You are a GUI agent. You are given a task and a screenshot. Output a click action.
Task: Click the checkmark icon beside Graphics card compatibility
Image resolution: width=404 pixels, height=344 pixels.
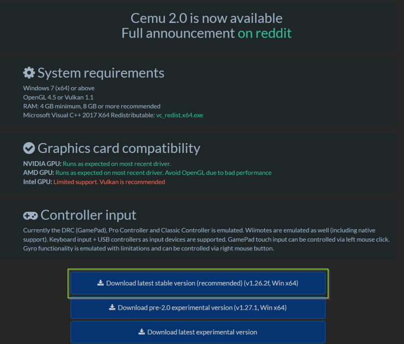[29, 148]
